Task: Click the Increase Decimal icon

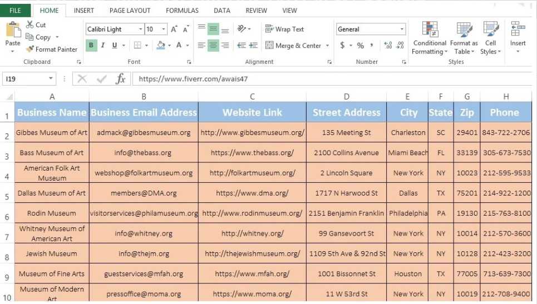Action: (388, 46)
